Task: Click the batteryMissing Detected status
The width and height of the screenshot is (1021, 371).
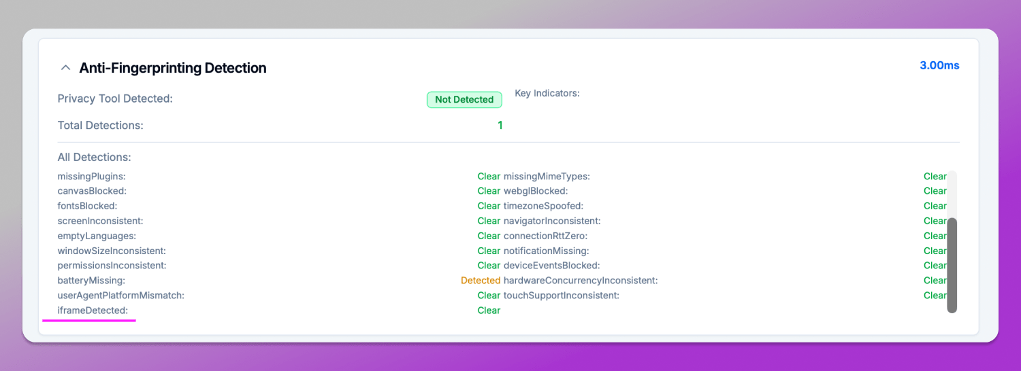Action: pyautogui.click(x=481, y=281)
